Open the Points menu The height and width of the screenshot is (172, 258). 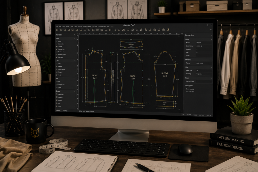click(68, 27)
